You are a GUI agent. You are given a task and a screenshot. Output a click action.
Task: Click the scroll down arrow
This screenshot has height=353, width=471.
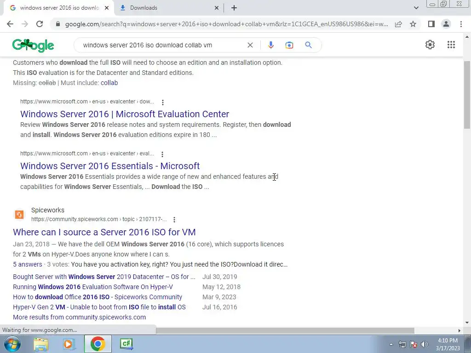[x=467, y=323]
